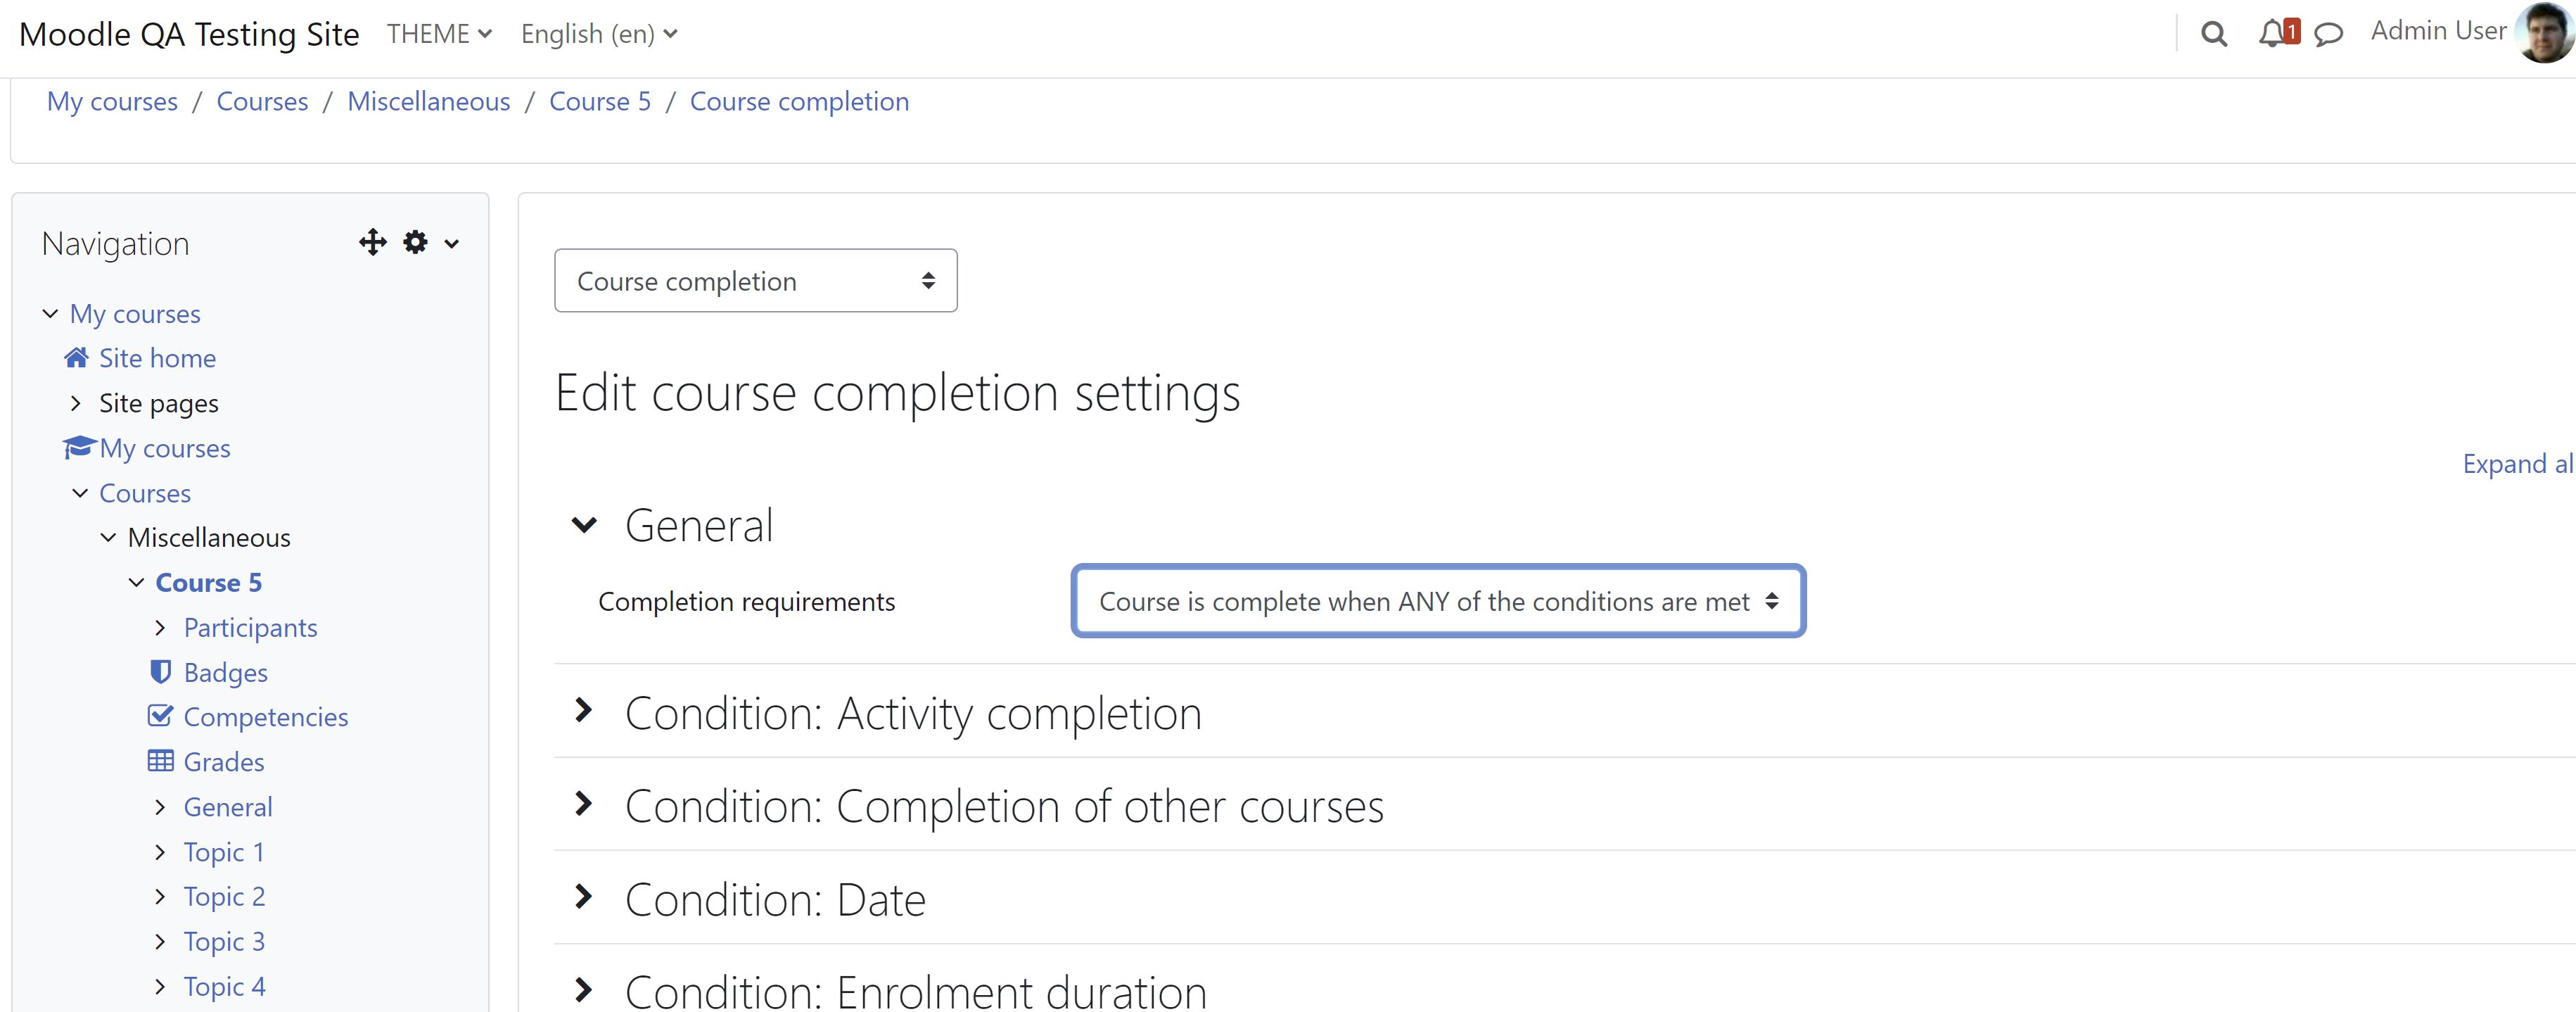Image resolution: width=2576 pixels, height=1012 pixels.
Task: Click the Badges shield icon
Action: coord(160,671)
